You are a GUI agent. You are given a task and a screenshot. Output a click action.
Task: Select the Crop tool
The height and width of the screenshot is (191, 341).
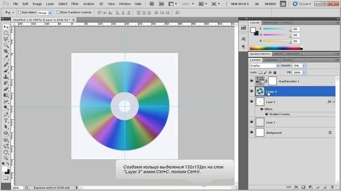[6, 51]
